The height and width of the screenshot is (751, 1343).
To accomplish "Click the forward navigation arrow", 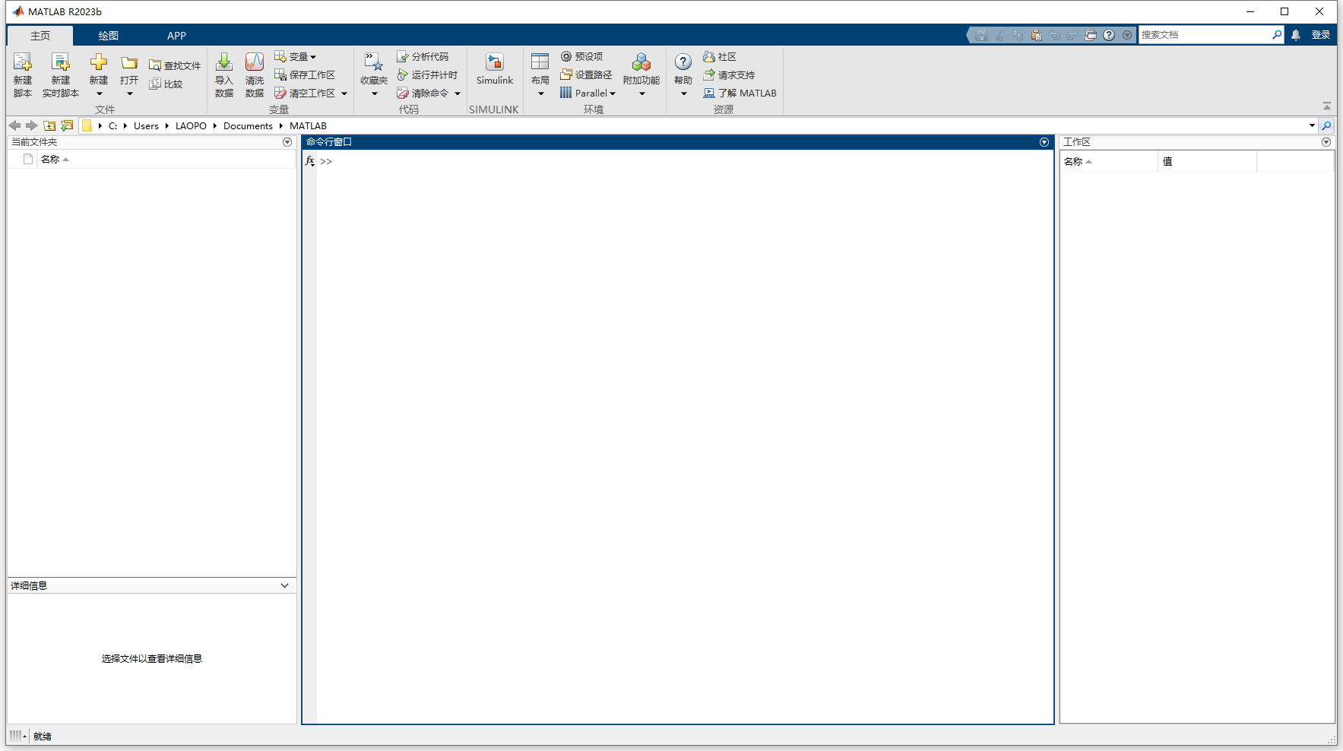I will coord(31,125).
